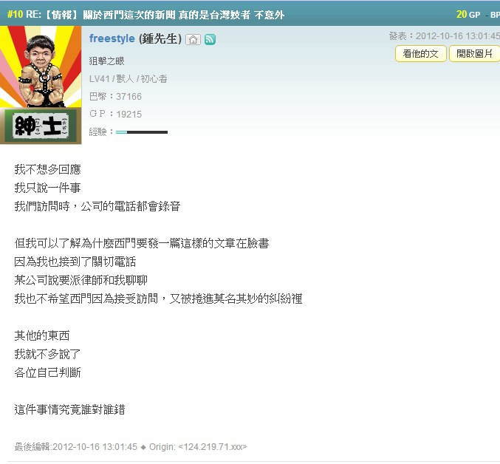Click the line 這件事情究竟誰對誰錯
Viewport: 500px width, 464px height.
(69, 409)
